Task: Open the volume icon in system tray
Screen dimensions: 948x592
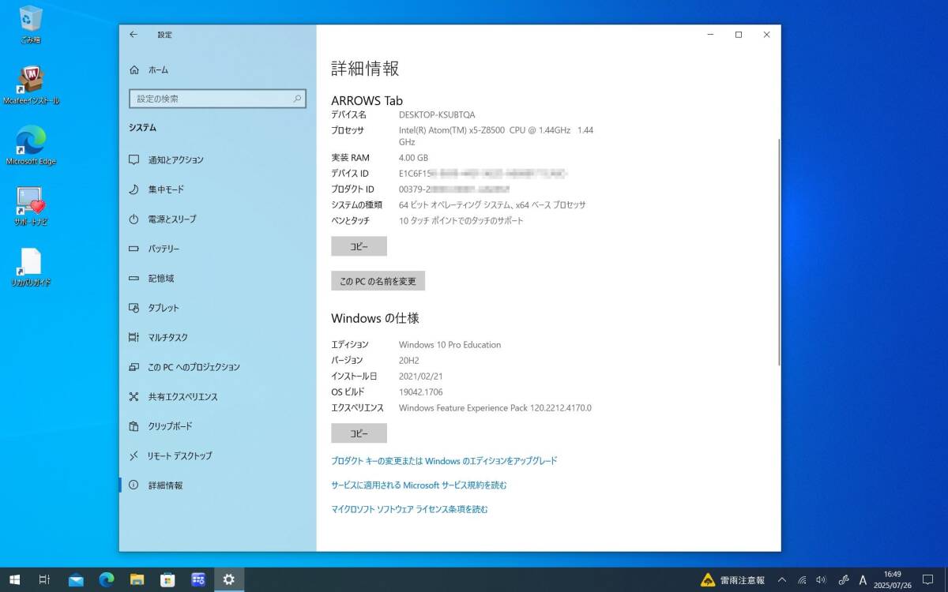Action: pos(821,580)
